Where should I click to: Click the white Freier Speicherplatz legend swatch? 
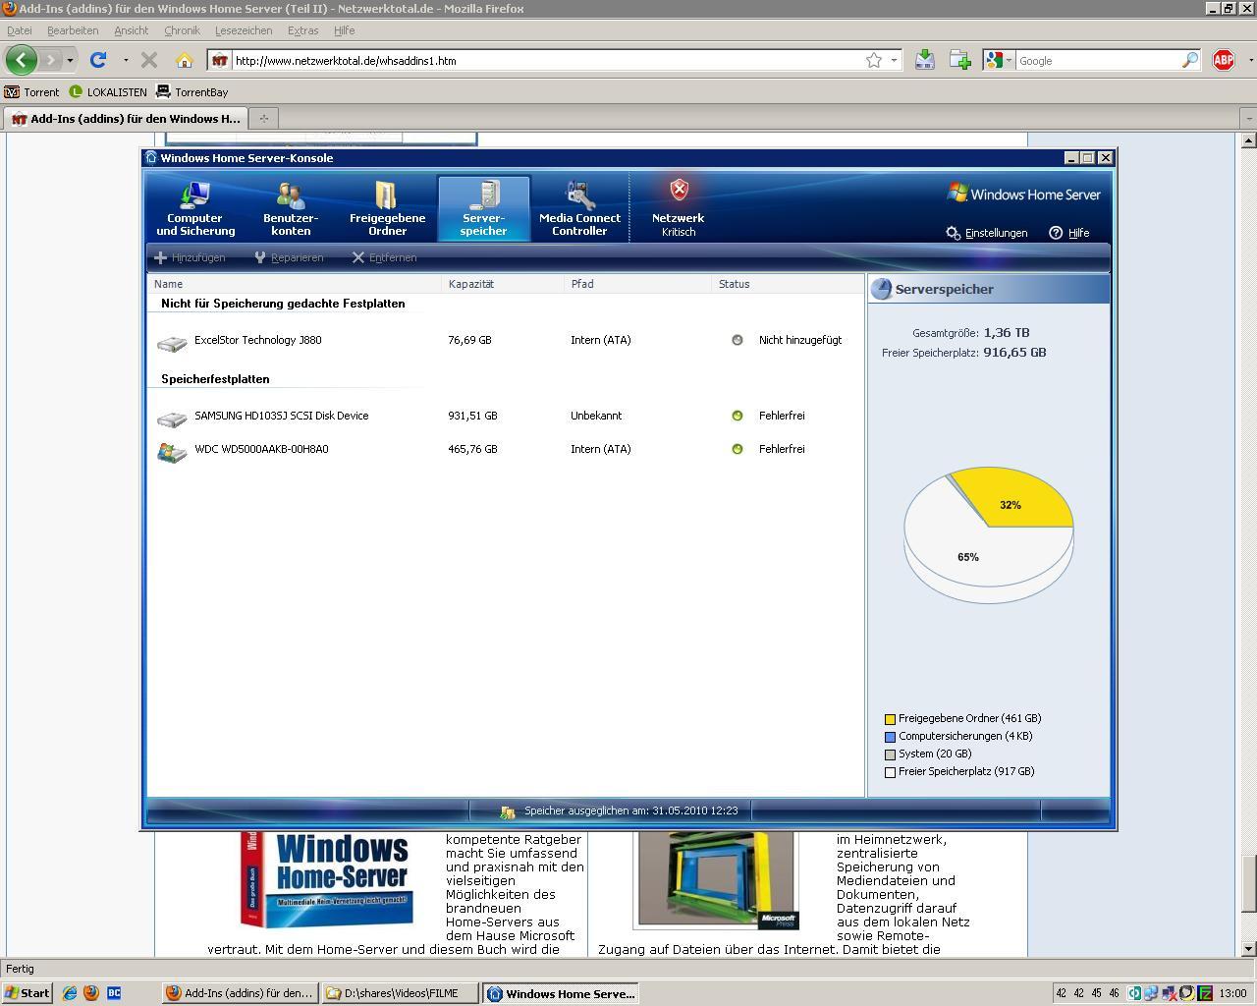coord(890,772)
